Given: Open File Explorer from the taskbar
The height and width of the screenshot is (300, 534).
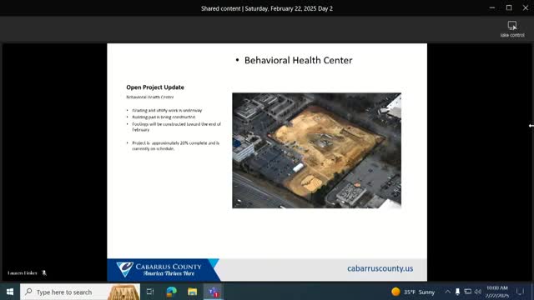Looking at the screenshot, I should click(193, 292).
